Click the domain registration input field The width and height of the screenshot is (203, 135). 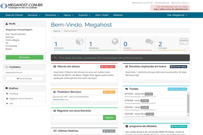point(78,117)
